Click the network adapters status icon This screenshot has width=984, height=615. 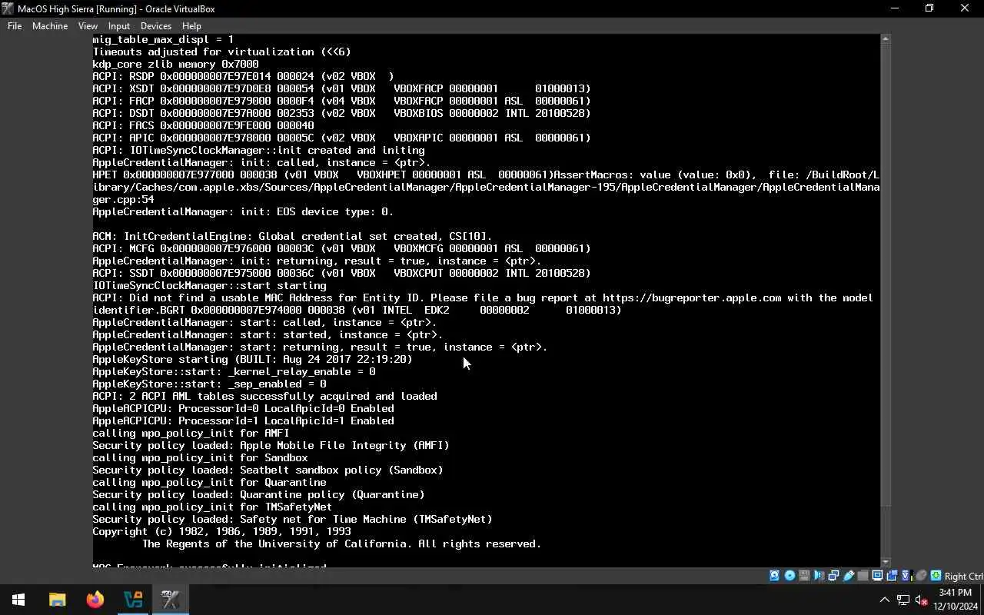833,576
